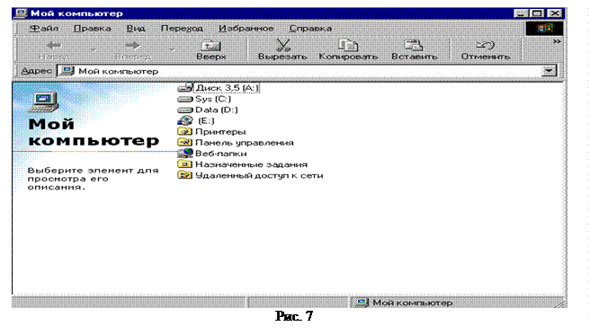
Task: Click the text label Принтеры
Action: point(220,132)
